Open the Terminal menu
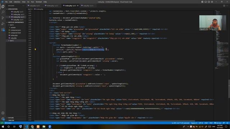Image resolution: width=230 pixels, height=129 pixels. (x=39, y=2)
